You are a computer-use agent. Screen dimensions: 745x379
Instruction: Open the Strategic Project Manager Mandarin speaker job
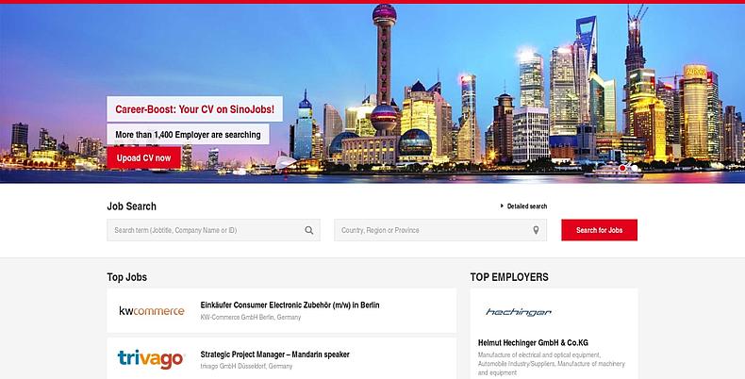pos(274,354)
